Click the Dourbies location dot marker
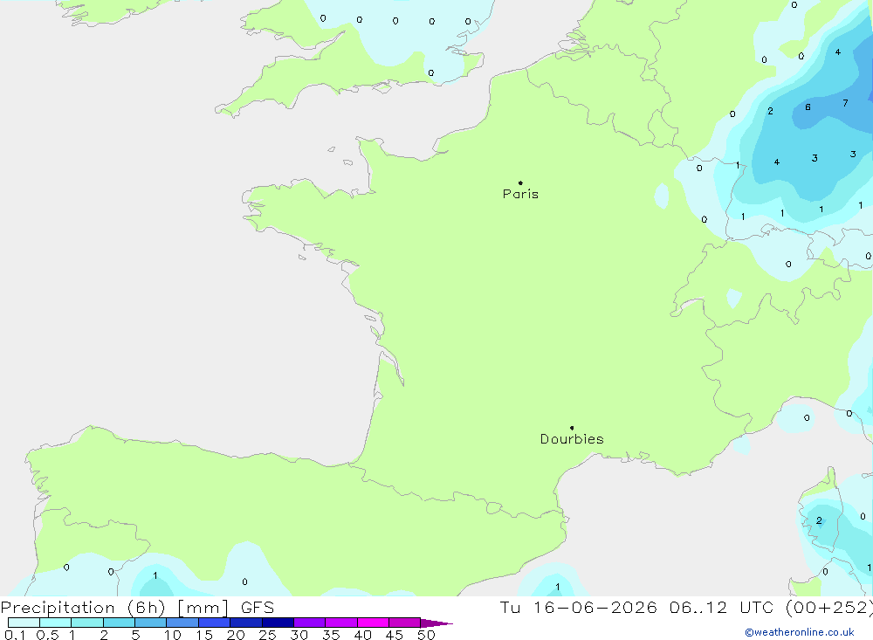The width and height of the screenshot is (873, 640). tap(572, 428)
